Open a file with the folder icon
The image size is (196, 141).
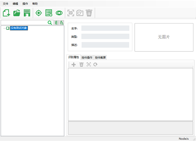tap(17, 13)
